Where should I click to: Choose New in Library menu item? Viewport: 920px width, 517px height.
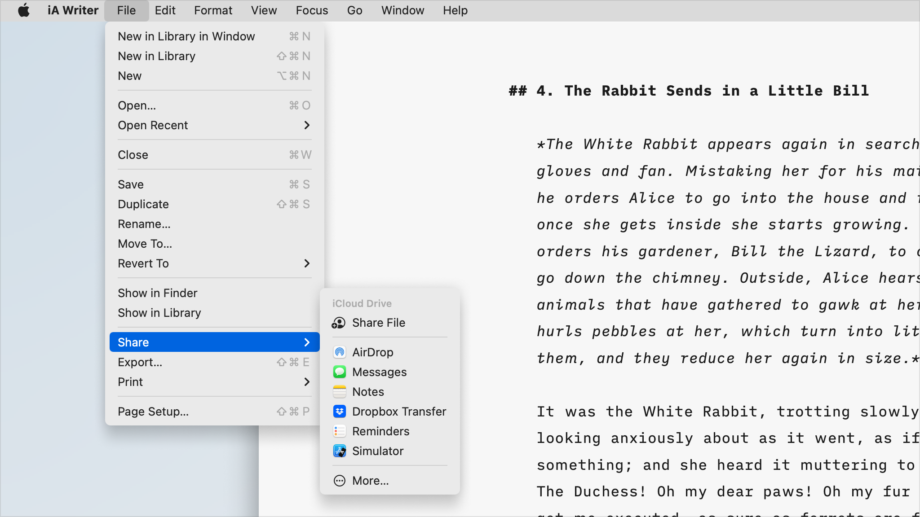click(x=214, y=56)
